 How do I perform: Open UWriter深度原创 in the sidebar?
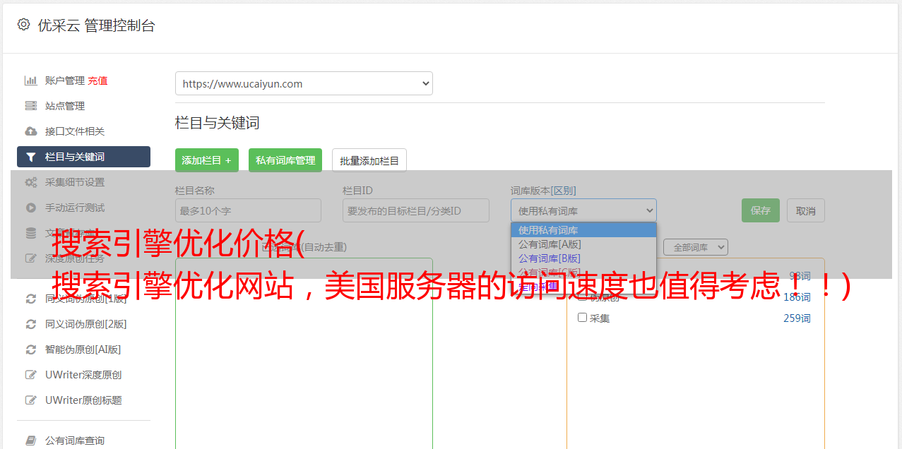coord(83,375)
